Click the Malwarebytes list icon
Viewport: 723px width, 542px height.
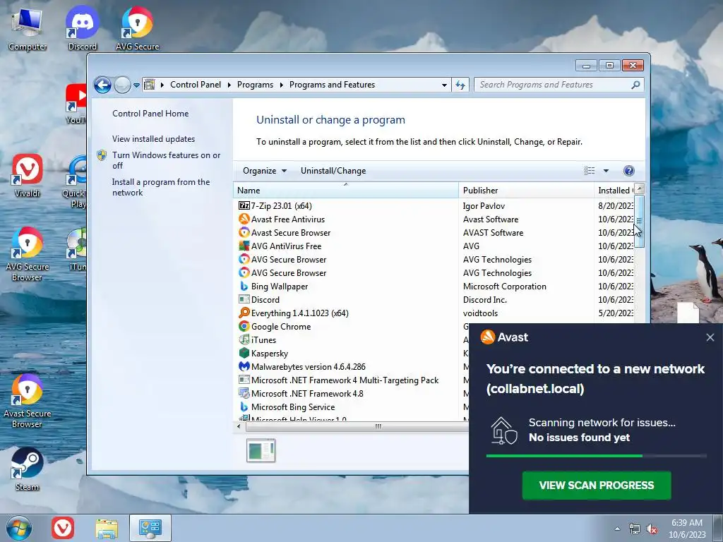point(244,366)
